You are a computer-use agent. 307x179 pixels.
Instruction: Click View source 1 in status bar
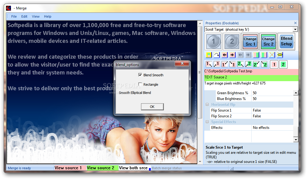click(x=70, y=168)
